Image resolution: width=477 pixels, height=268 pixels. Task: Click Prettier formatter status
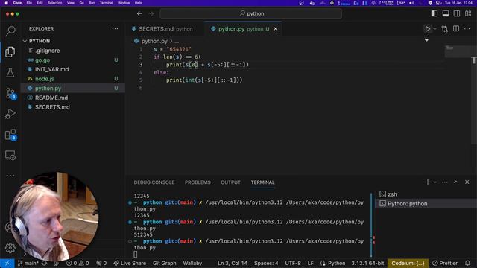[x=445, y=263]
